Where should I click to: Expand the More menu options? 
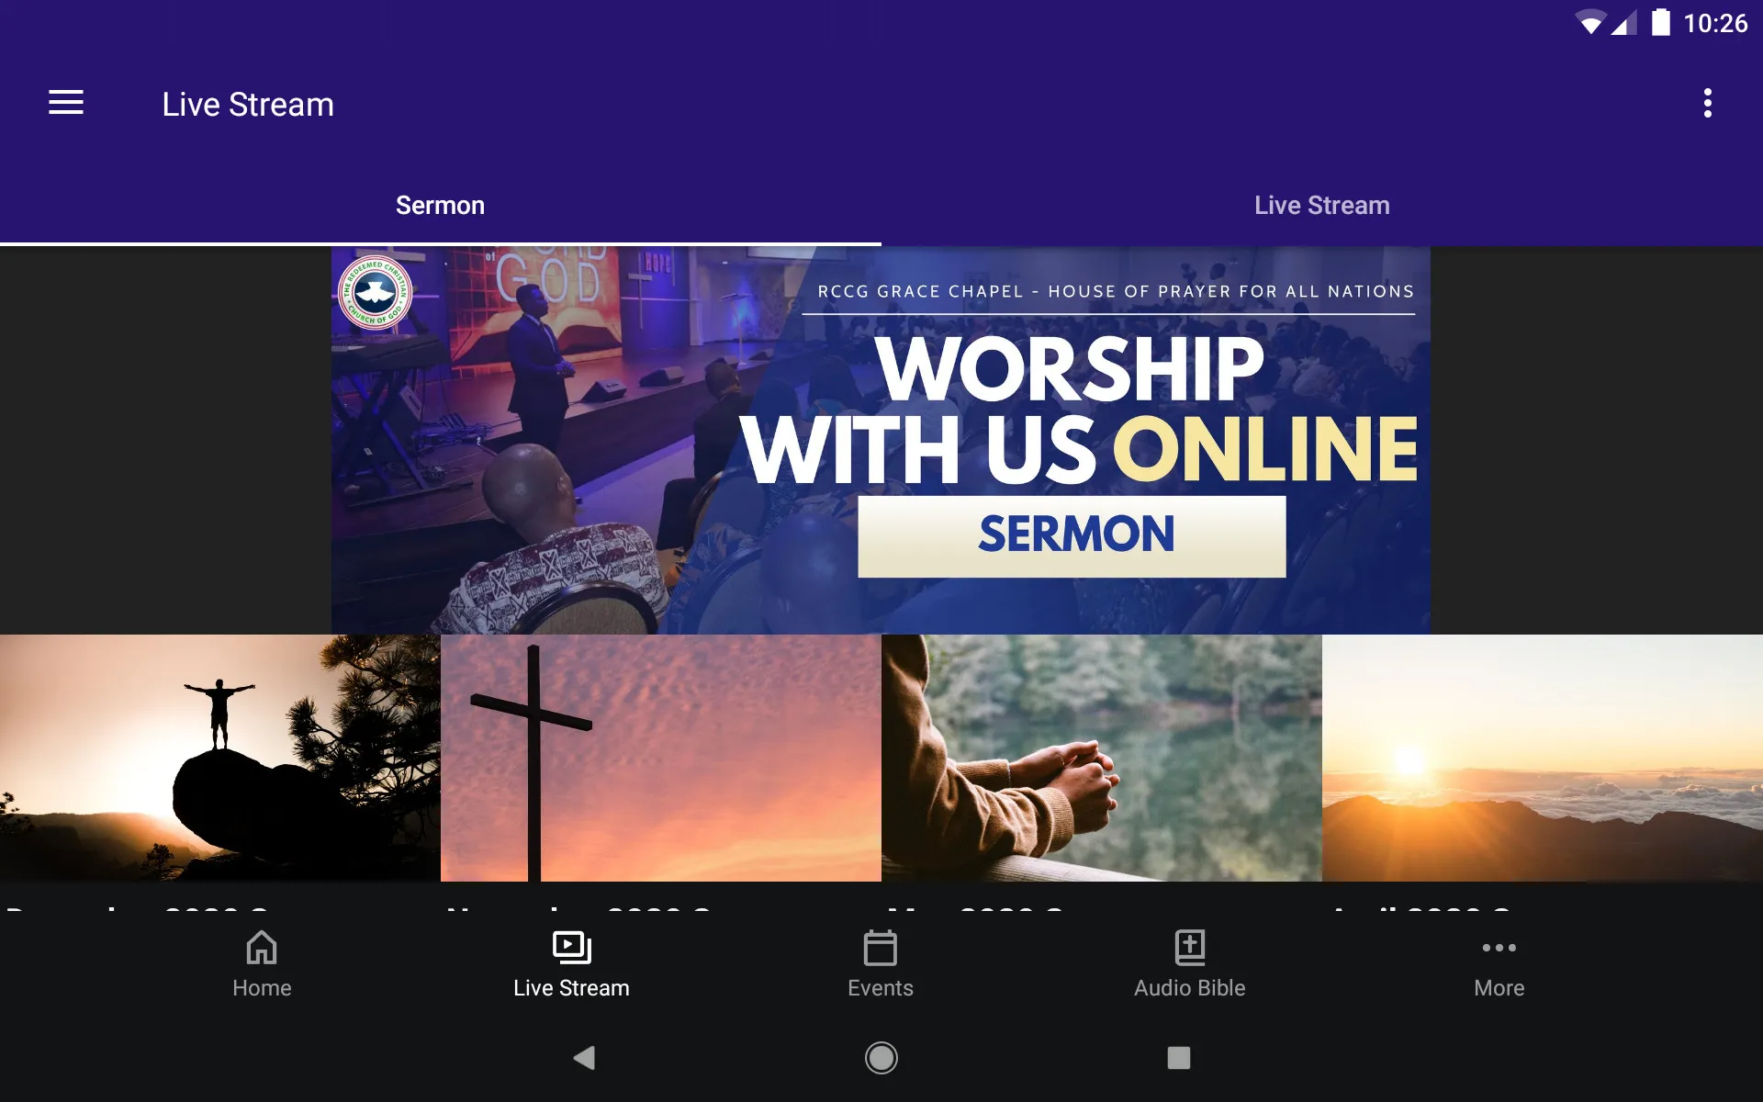1499,962
